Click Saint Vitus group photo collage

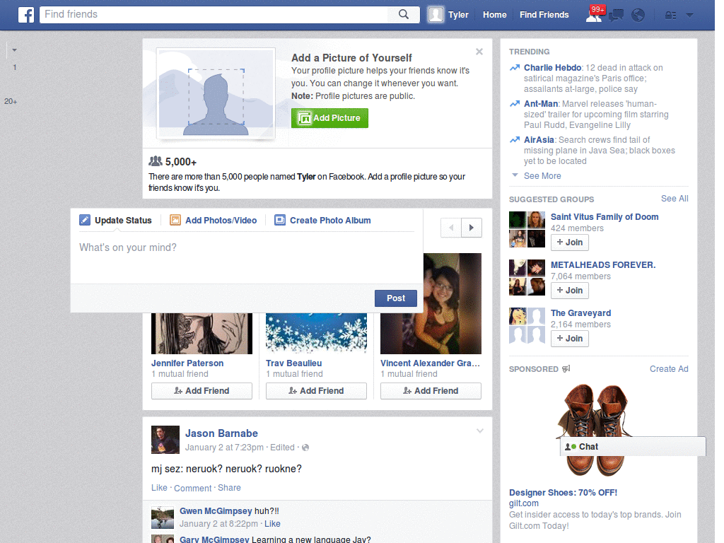527,230
